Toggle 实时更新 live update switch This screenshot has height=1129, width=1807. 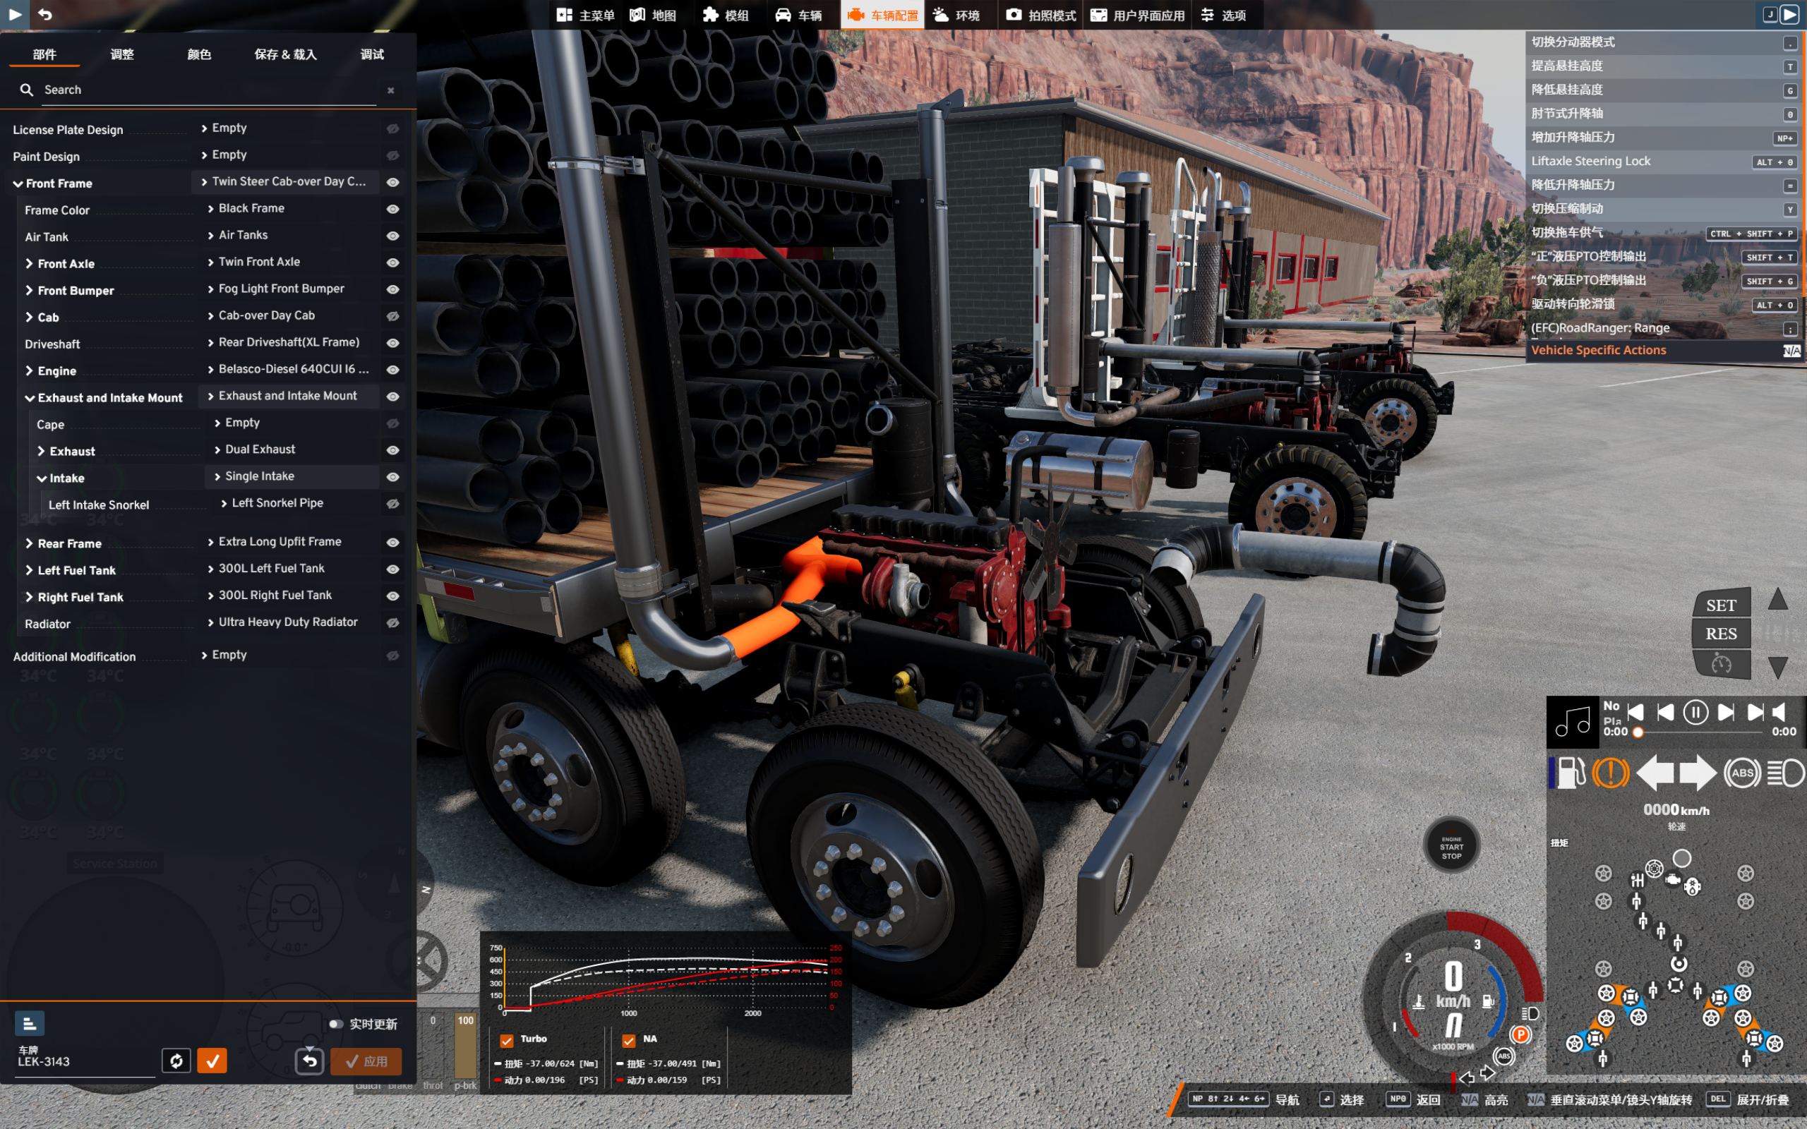point(336,1024)
